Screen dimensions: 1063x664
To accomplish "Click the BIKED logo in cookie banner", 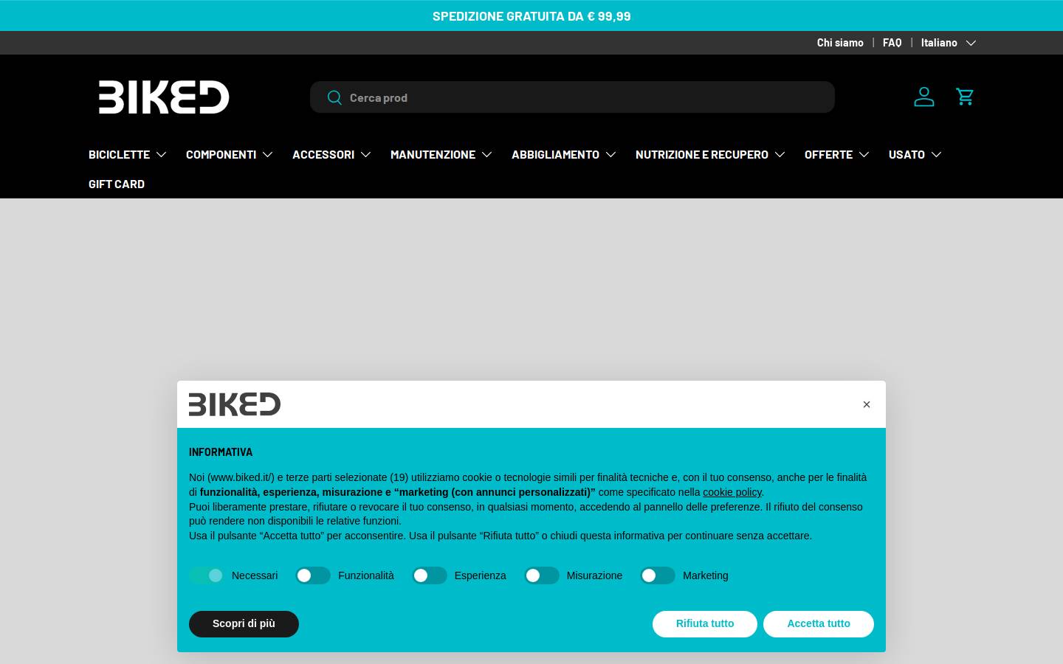I will coord(235,404).
